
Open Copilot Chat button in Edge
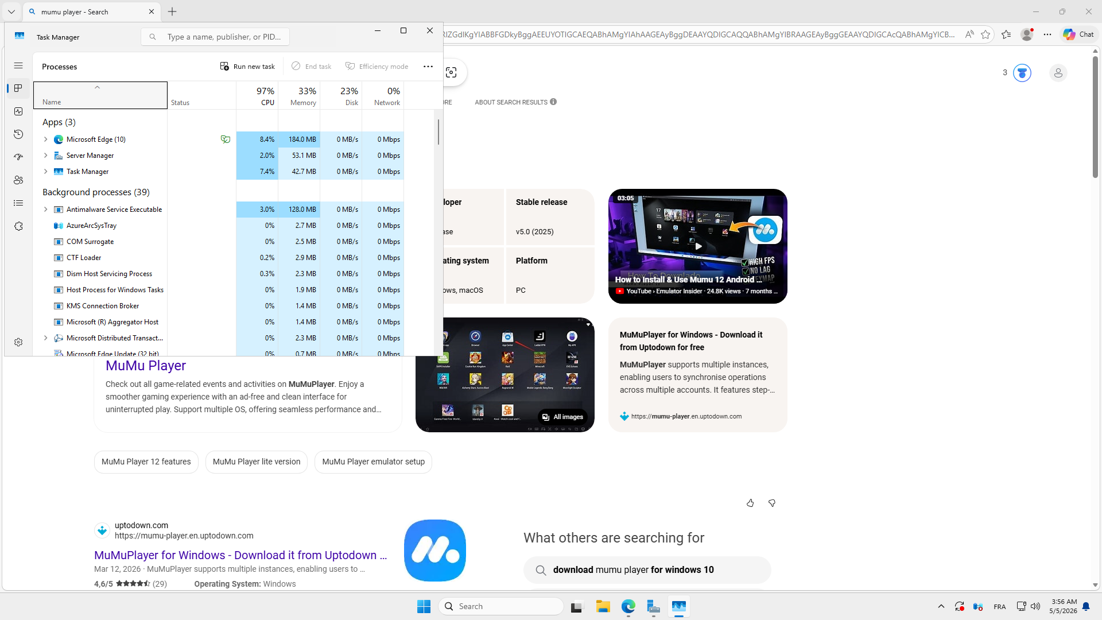(x=1078, y=34)
